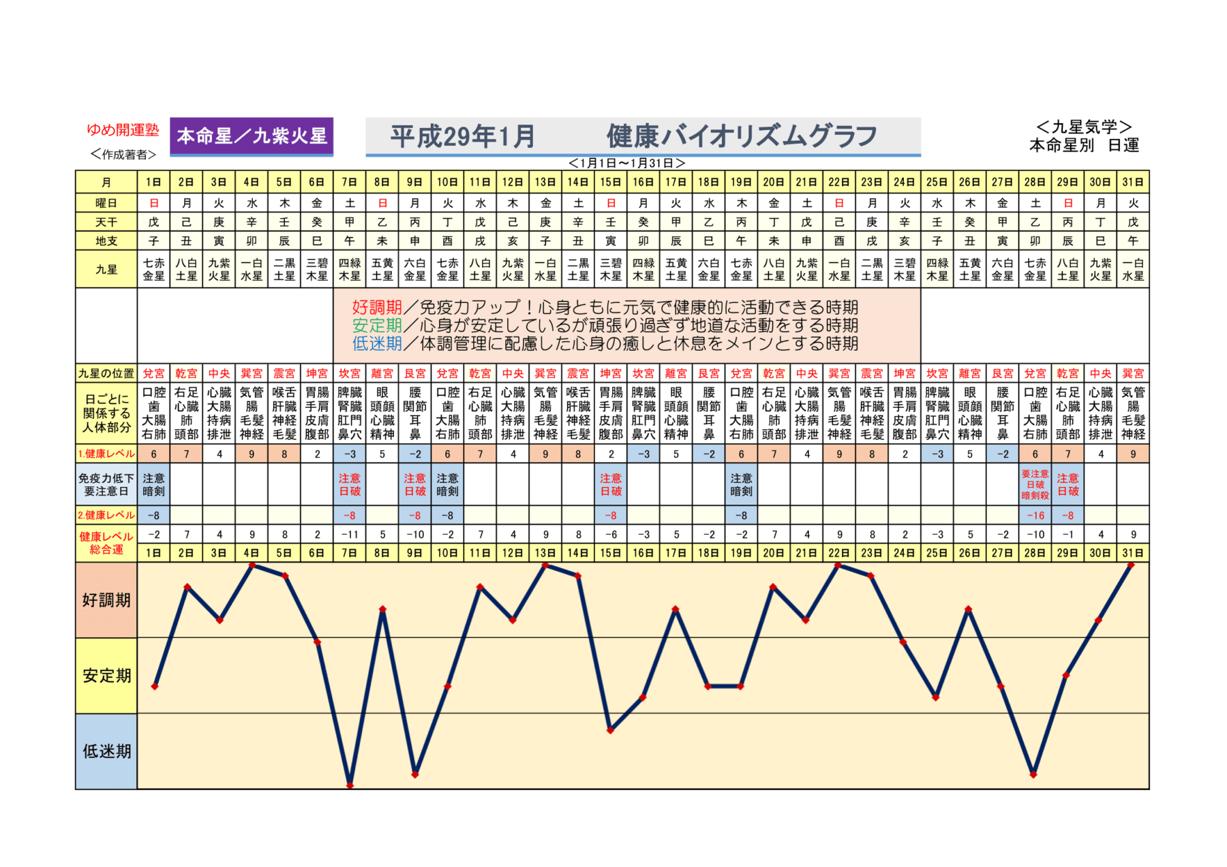Click the lowest graph data point on 7日

(350, 785)
